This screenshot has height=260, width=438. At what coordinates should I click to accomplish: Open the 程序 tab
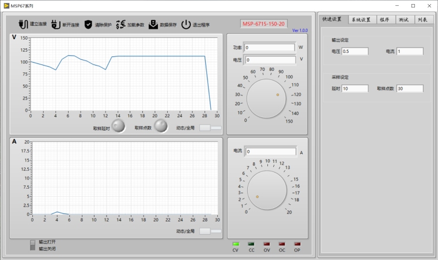[x=384, y=20]
